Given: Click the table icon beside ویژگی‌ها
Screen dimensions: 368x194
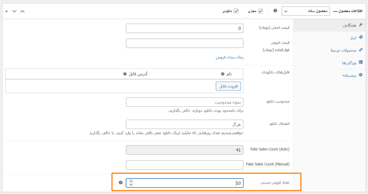Looking at the screenshot, I should [x=361, y=63].
